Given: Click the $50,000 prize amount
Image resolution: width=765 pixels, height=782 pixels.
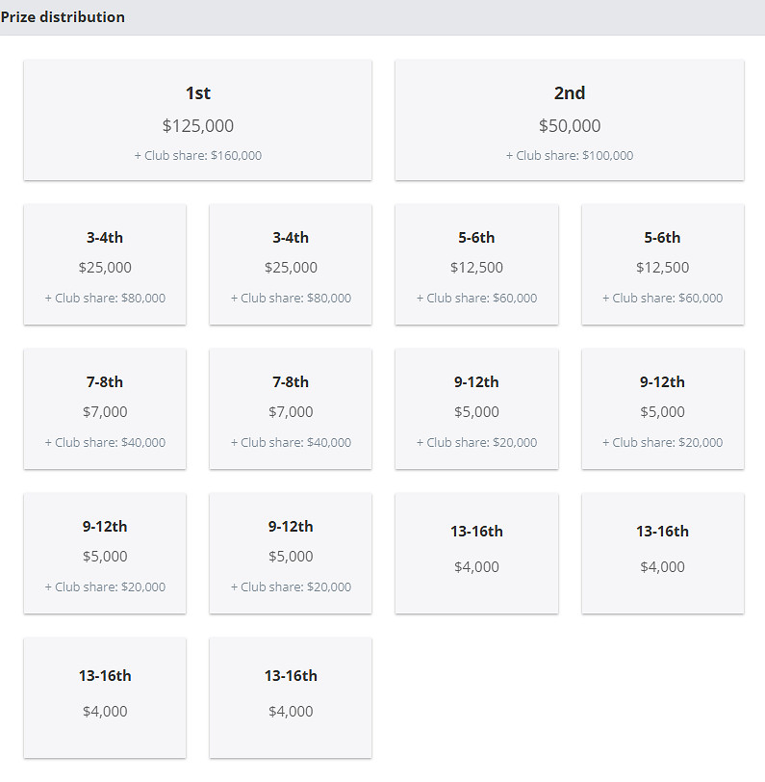Looking at the screenshot, I should coord(569,126).
